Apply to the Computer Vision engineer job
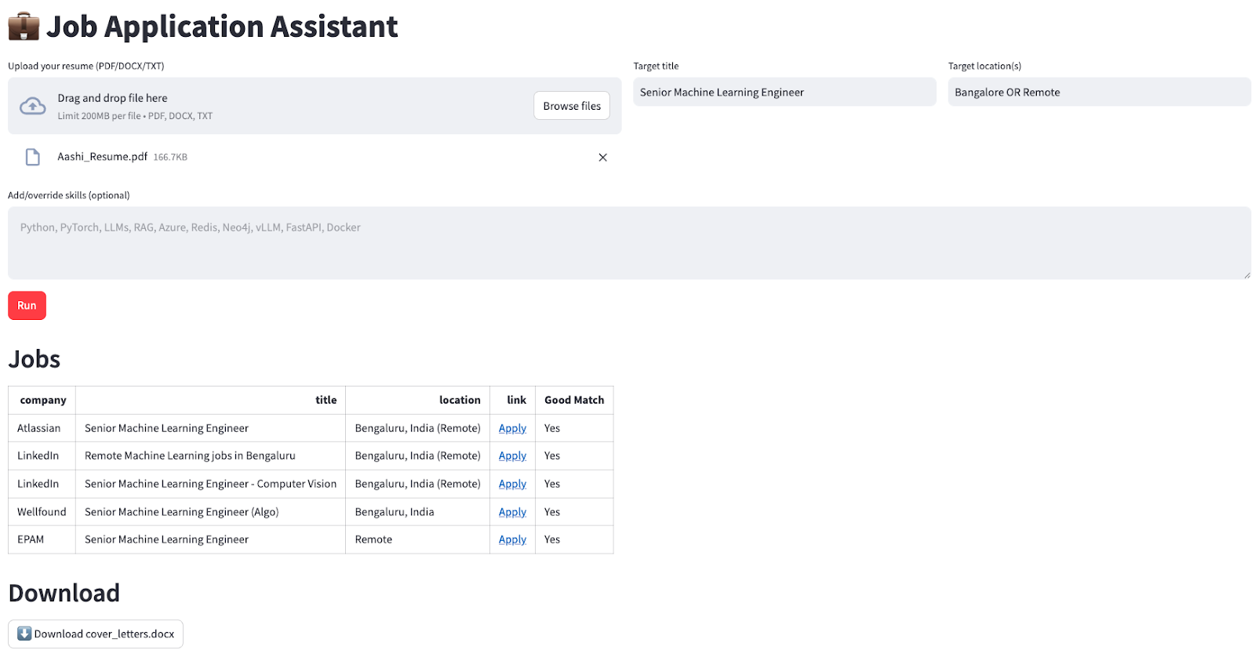Image resolution: width=1255 pixels, height=650 pixels. (512, 484)
